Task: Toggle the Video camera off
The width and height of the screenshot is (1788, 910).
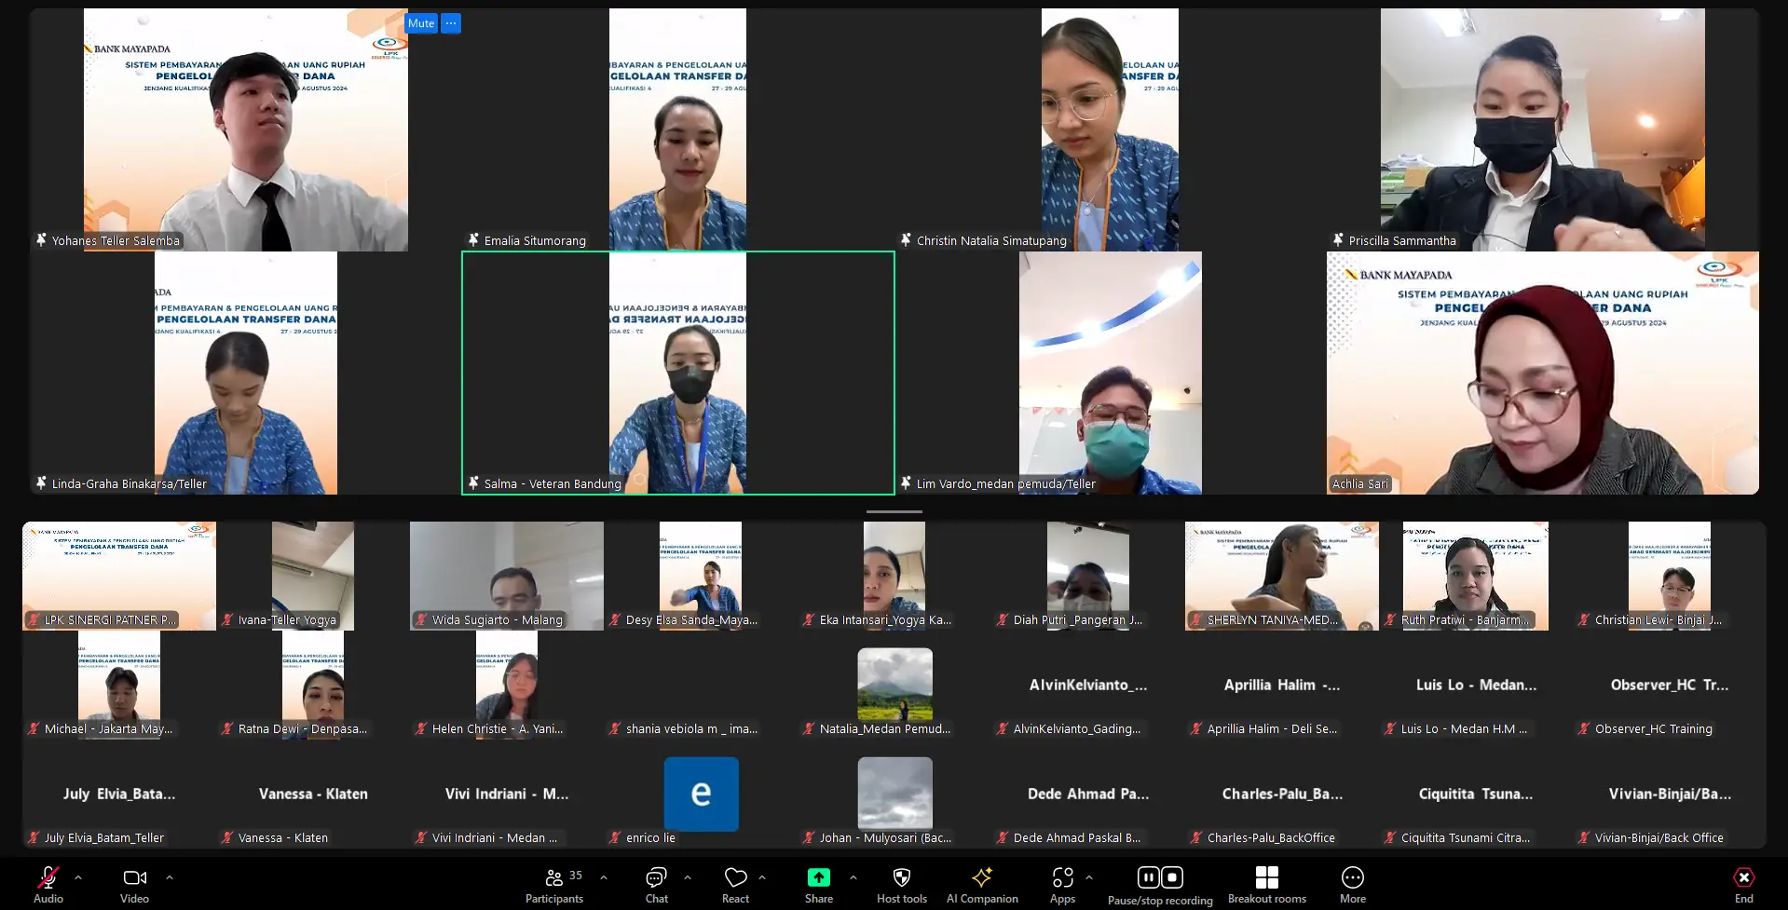Action: [x=134, y=884]
